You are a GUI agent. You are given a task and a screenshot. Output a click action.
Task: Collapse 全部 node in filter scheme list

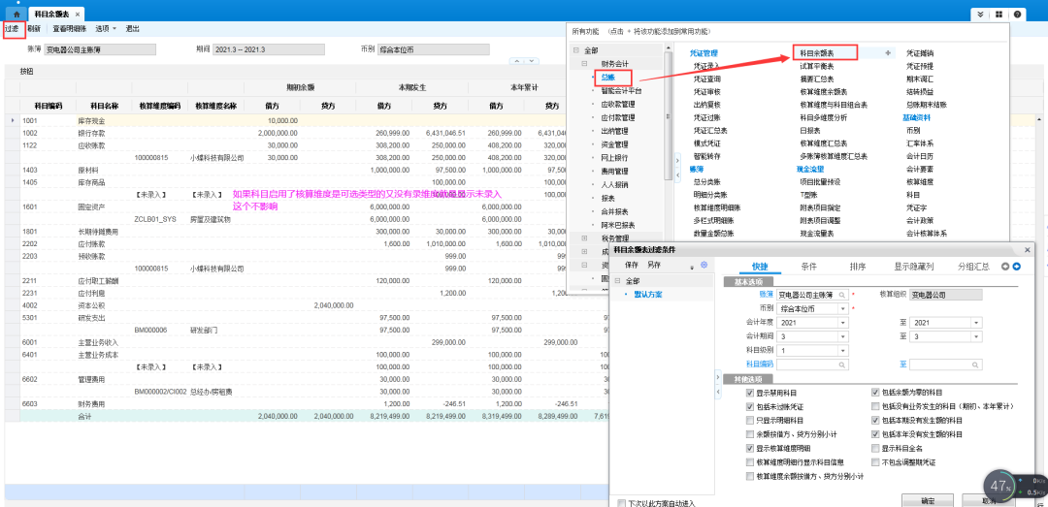click(617, 280)
